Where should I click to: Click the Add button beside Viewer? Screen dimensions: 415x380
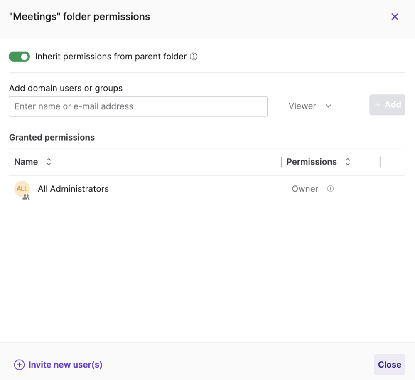387,105
